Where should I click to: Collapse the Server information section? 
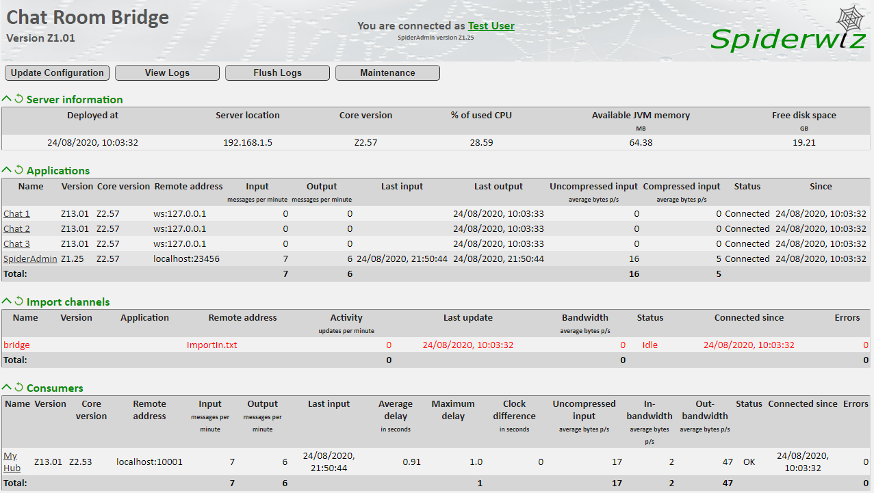[x=7, y=98]
